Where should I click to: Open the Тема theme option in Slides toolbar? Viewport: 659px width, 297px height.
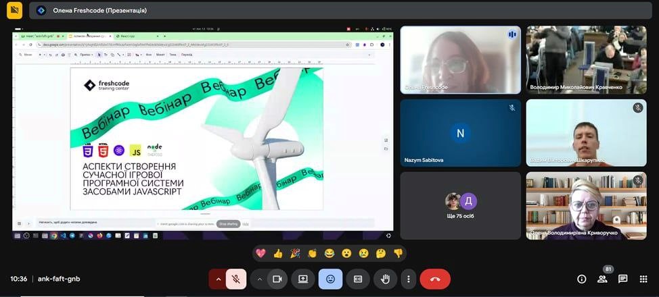173,55
